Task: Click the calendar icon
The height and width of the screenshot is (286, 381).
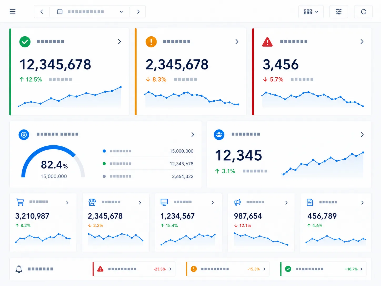Action: click(x=60, y=12)
